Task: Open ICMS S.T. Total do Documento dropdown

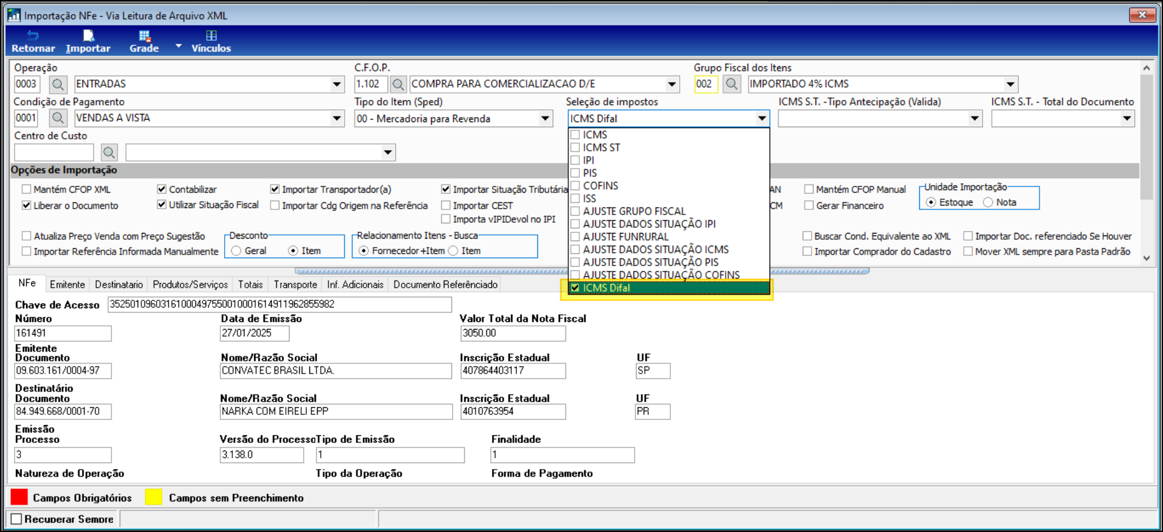Action: 1127,118
